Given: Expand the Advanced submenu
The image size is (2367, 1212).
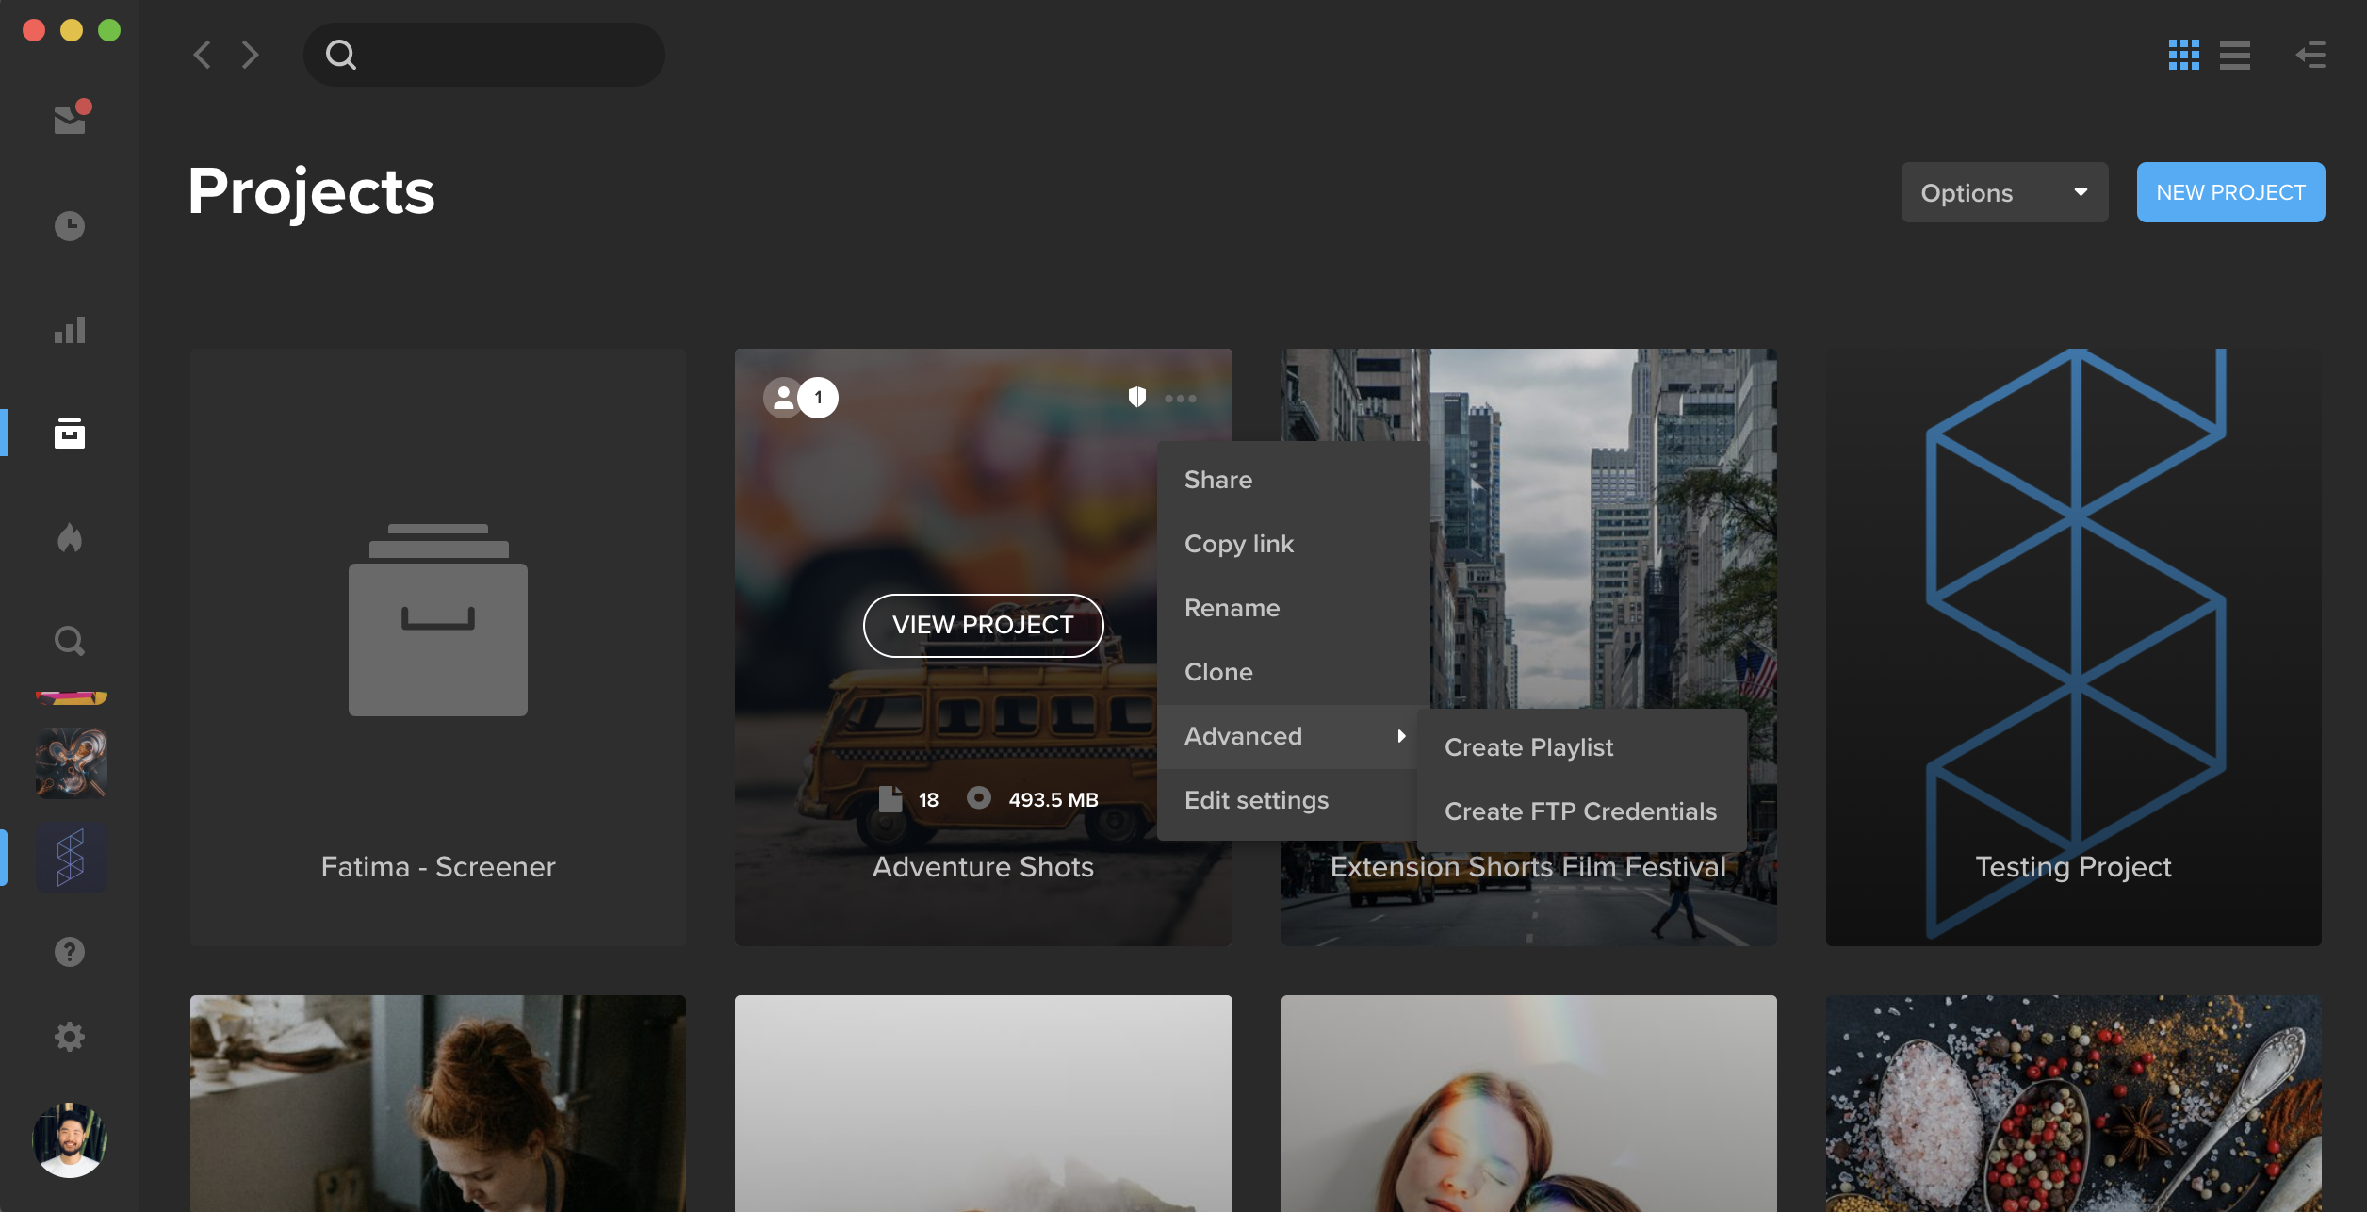Looking at the screenshot, I should [1287, 736].
